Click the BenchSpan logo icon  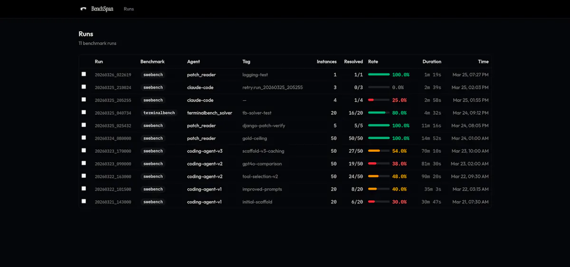[83, 9]
